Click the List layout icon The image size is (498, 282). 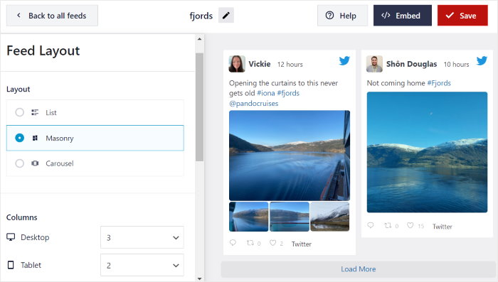[x=35, y=112]
